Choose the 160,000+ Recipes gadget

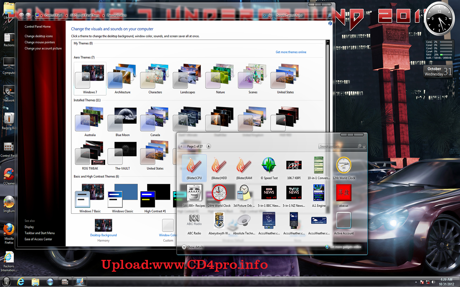click(194, 196)
